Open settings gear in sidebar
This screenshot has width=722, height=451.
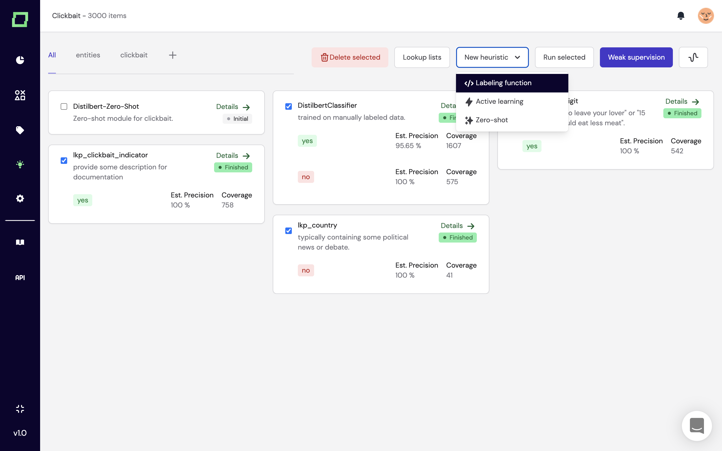point(20,198)
